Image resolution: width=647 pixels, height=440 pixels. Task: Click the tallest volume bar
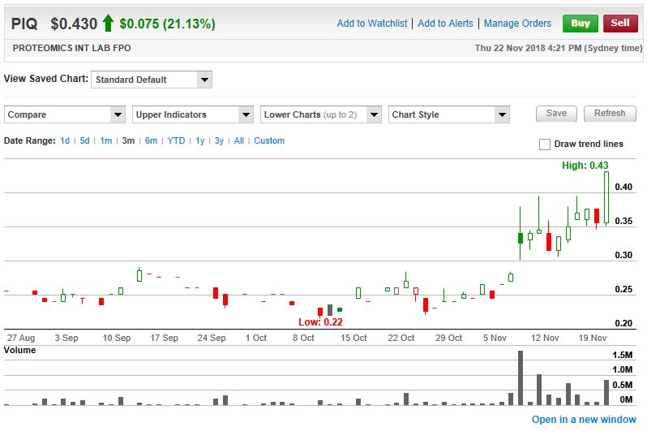coord(521,377)
